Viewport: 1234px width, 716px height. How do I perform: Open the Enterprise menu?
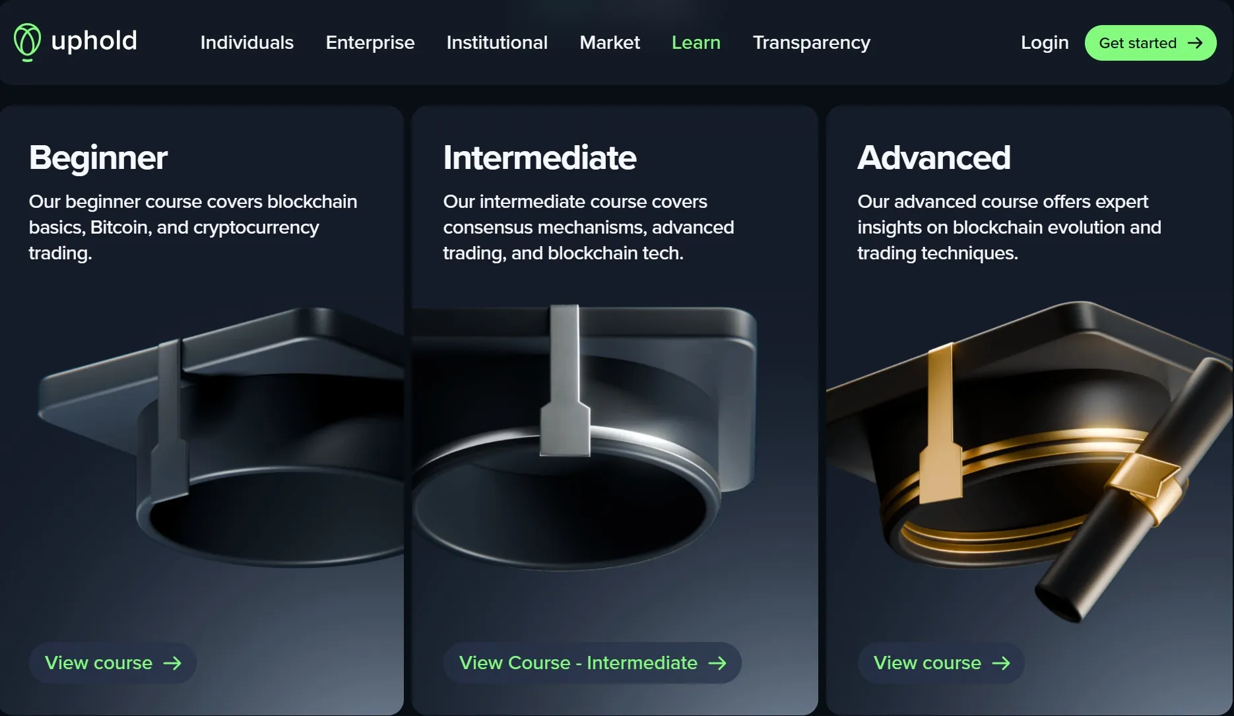(x=370, y=43)
